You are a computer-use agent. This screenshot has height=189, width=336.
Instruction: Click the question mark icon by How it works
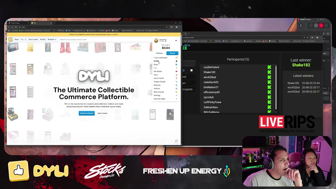coord(176,78)
